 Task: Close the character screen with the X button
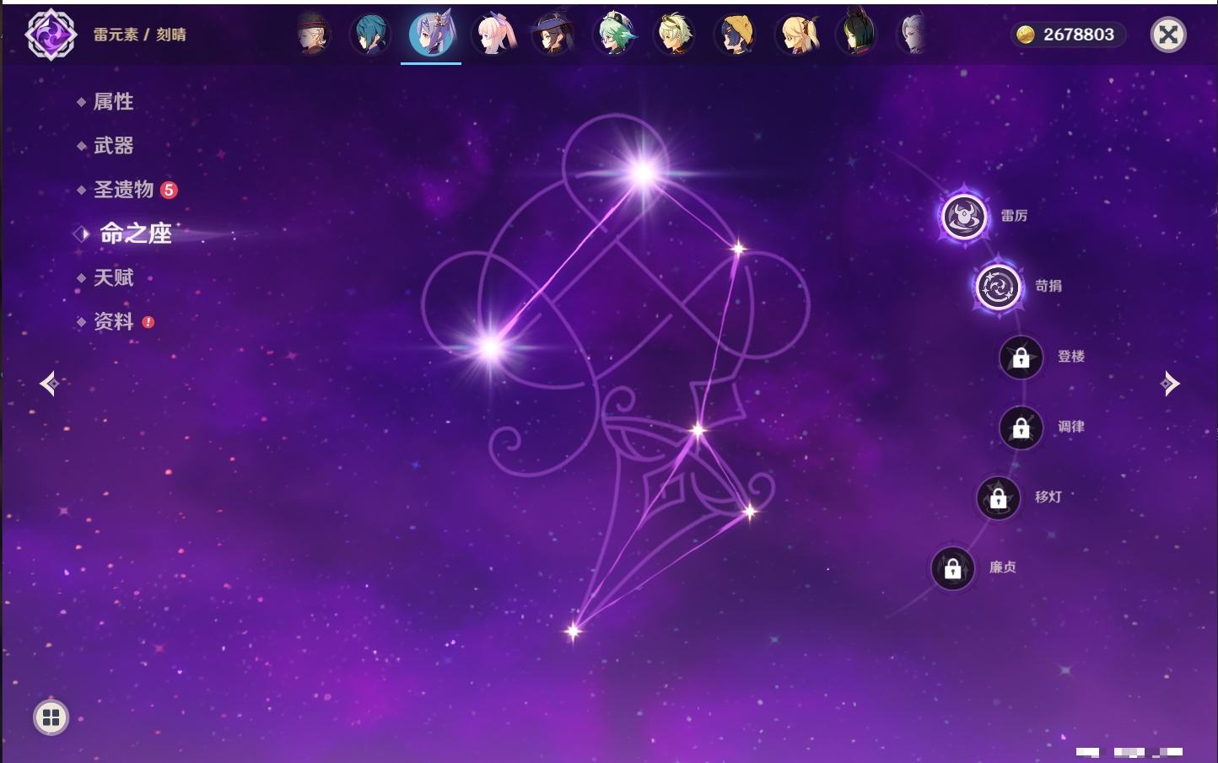click(x=1168, y=35)
